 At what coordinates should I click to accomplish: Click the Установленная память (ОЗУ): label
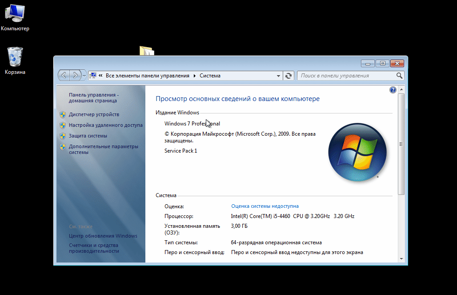(x=192, y=229)
